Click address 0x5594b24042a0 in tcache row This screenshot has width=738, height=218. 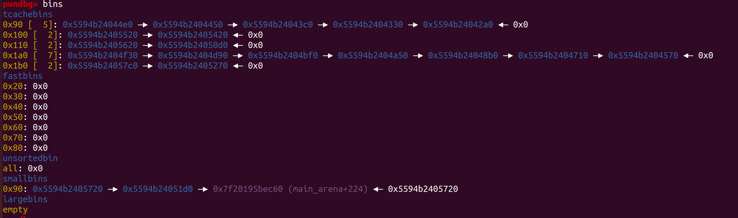pyautogui.click(x=458, y=25)
